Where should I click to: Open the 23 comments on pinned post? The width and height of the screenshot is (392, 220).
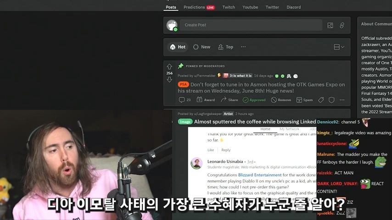tap(185, 100)
